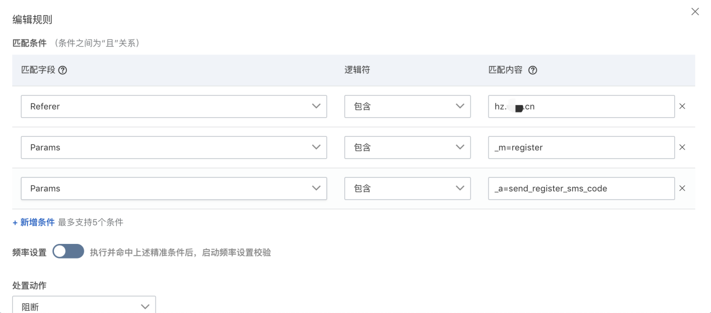The height and width of the screenshot is (313, 711).
Task: Click the Referer match content input field
Action: (581, 106)
